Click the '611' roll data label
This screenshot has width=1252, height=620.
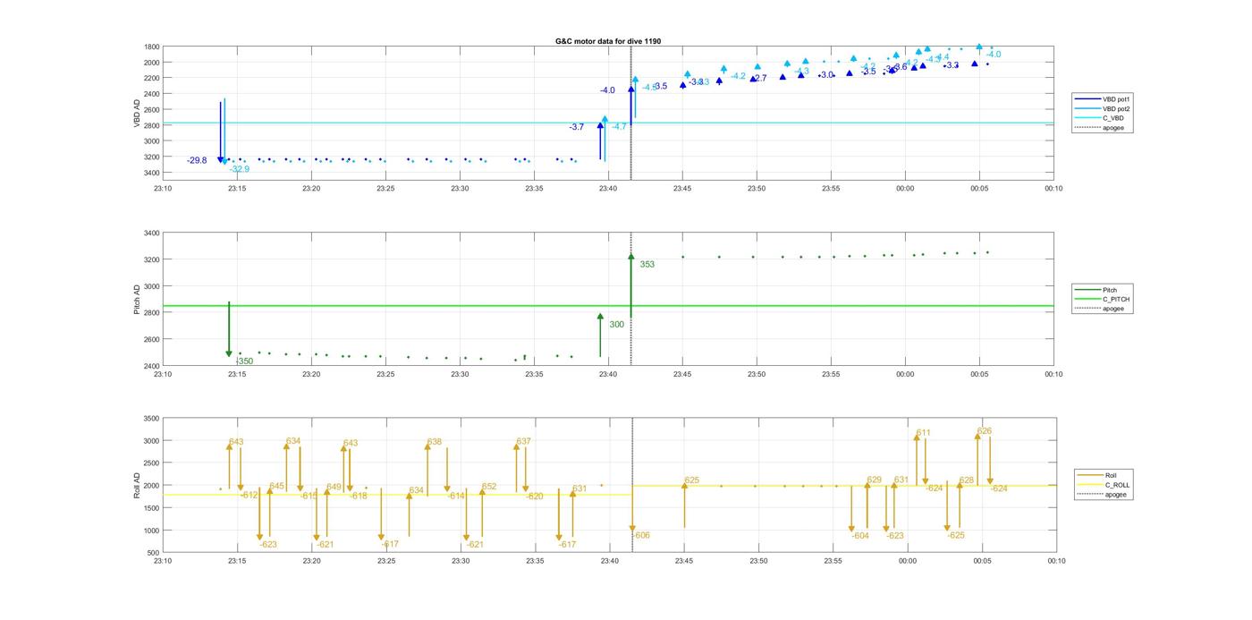coord(924,432)
